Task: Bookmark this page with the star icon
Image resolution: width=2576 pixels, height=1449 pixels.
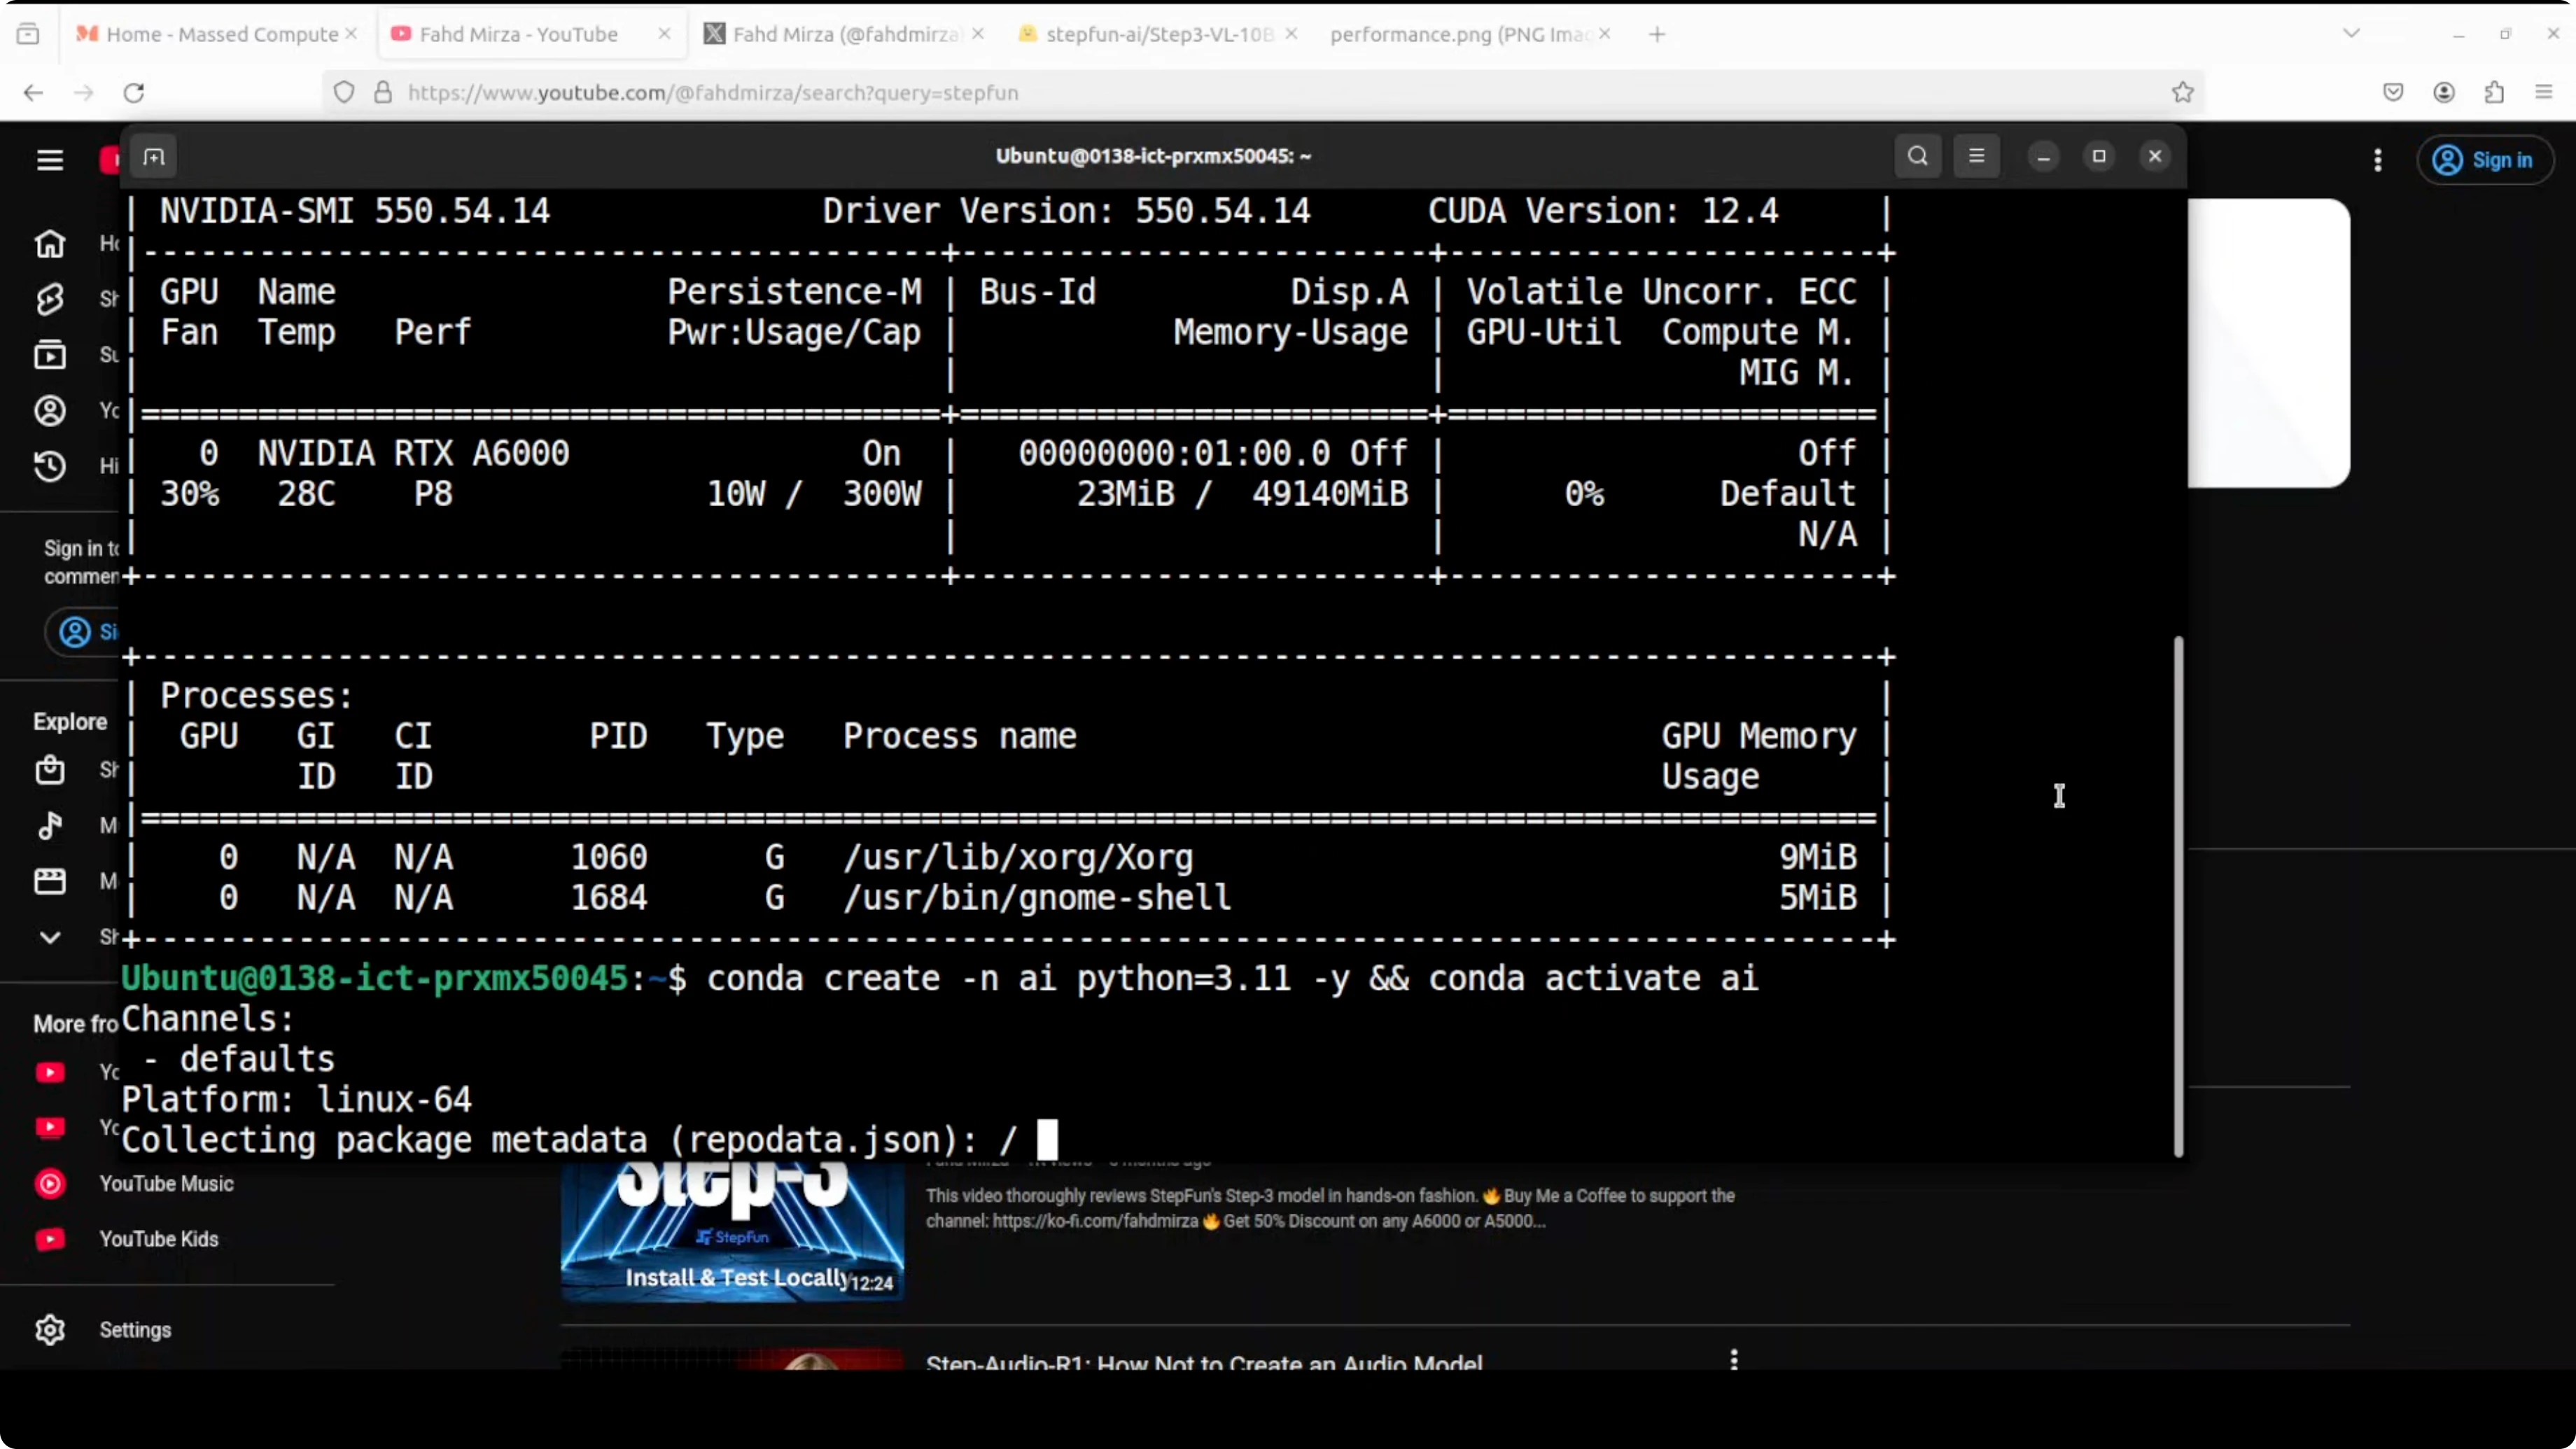Action: click(x=2182, y=92)
